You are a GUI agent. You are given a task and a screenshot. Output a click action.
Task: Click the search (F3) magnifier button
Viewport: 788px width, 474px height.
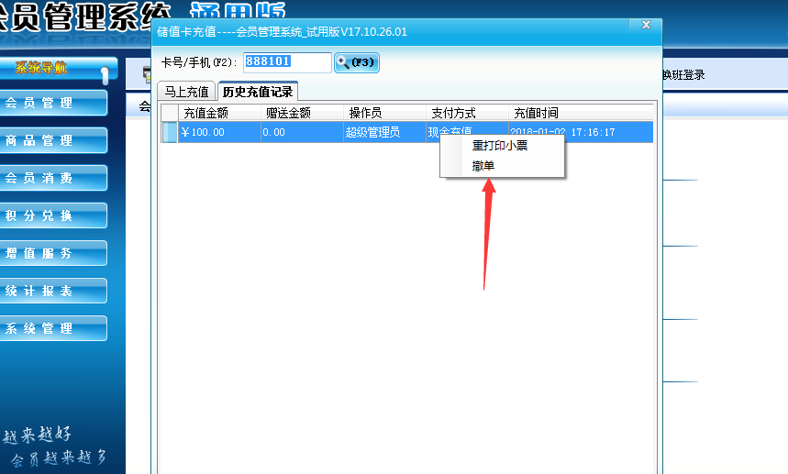[x=357, y=62]
